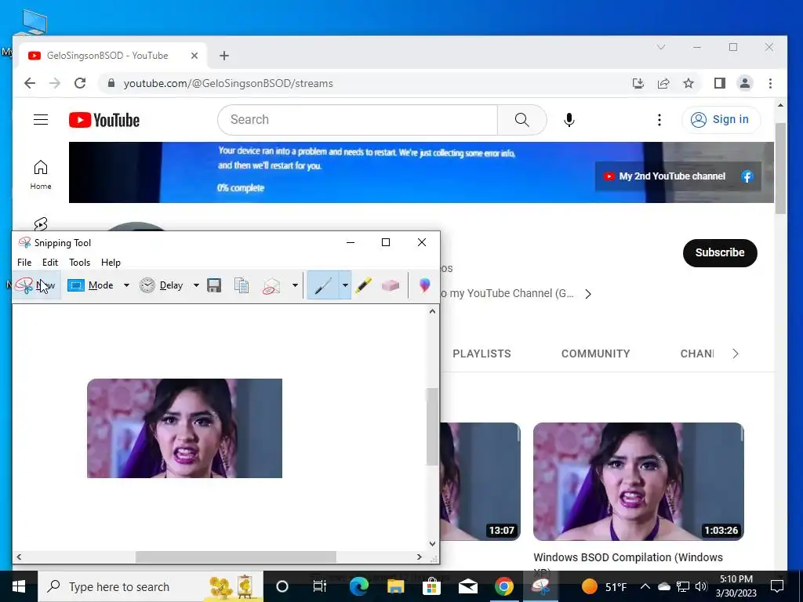Go back in Chrome
803x602 pixels.
click(x=30, y=83)
